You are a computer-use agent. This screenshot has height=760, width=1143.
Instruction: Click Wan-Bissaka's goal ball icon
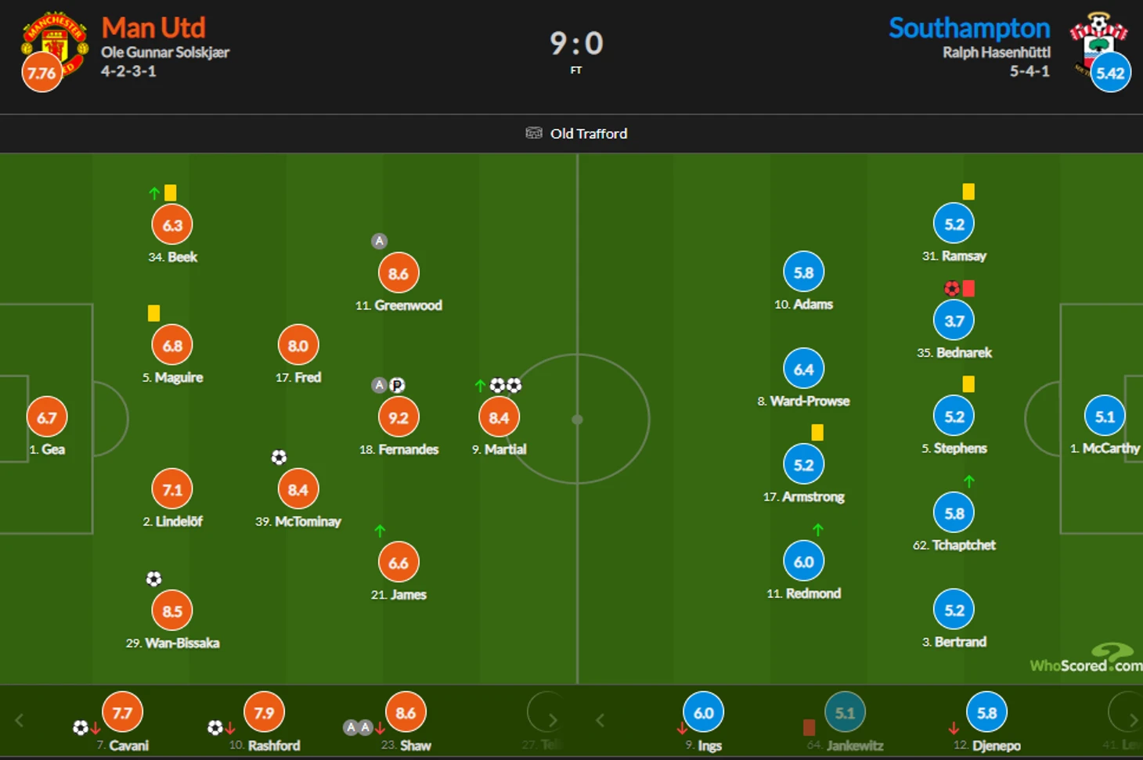[153, 579]
